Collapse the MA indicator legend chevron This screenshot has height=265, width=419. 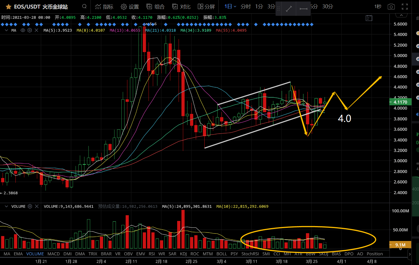[x=6, y=30]
